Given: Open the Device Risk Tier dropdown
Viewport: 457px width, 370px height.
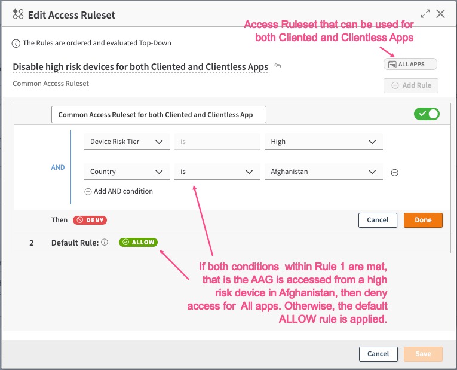Looking at the screenshot, I should click(126, 142).
